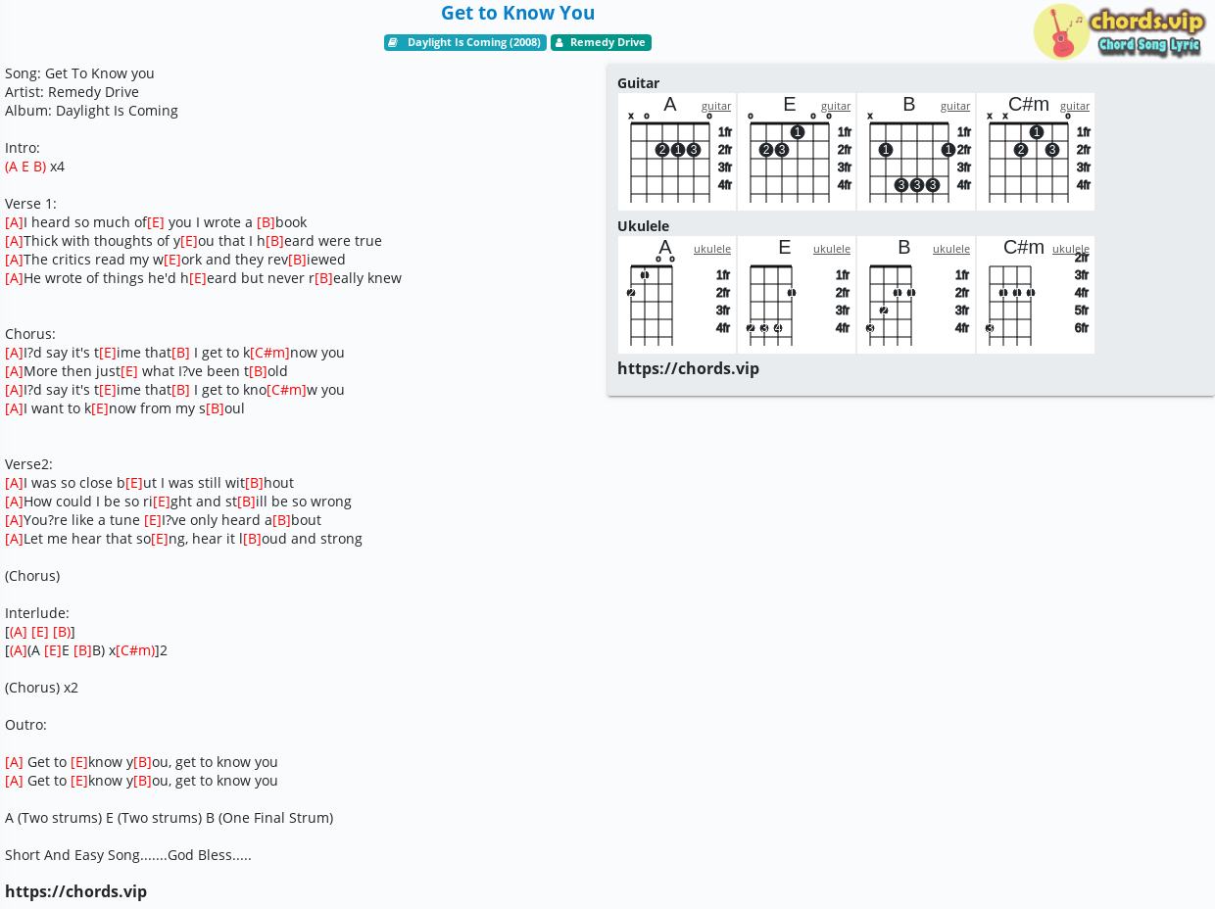The width and height of the screenshot is (1215, 909).
Task: Click the 'Ukulele' section heading
Action: coord(643,226)
